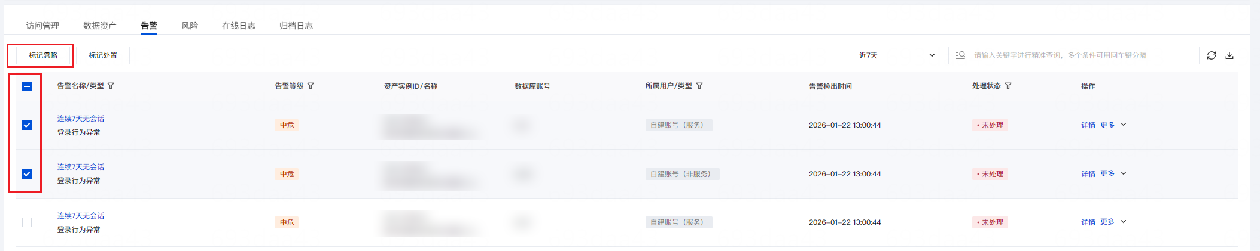Open the 在线日志 tab

(x=239, y=26)
